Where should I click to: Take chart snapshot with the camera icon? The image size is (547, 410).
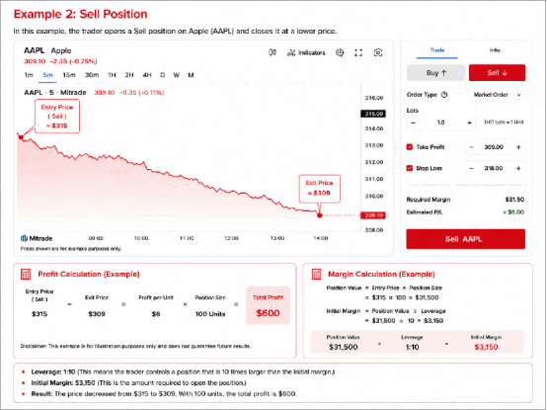pyautogui.click(x=378, y=52)
